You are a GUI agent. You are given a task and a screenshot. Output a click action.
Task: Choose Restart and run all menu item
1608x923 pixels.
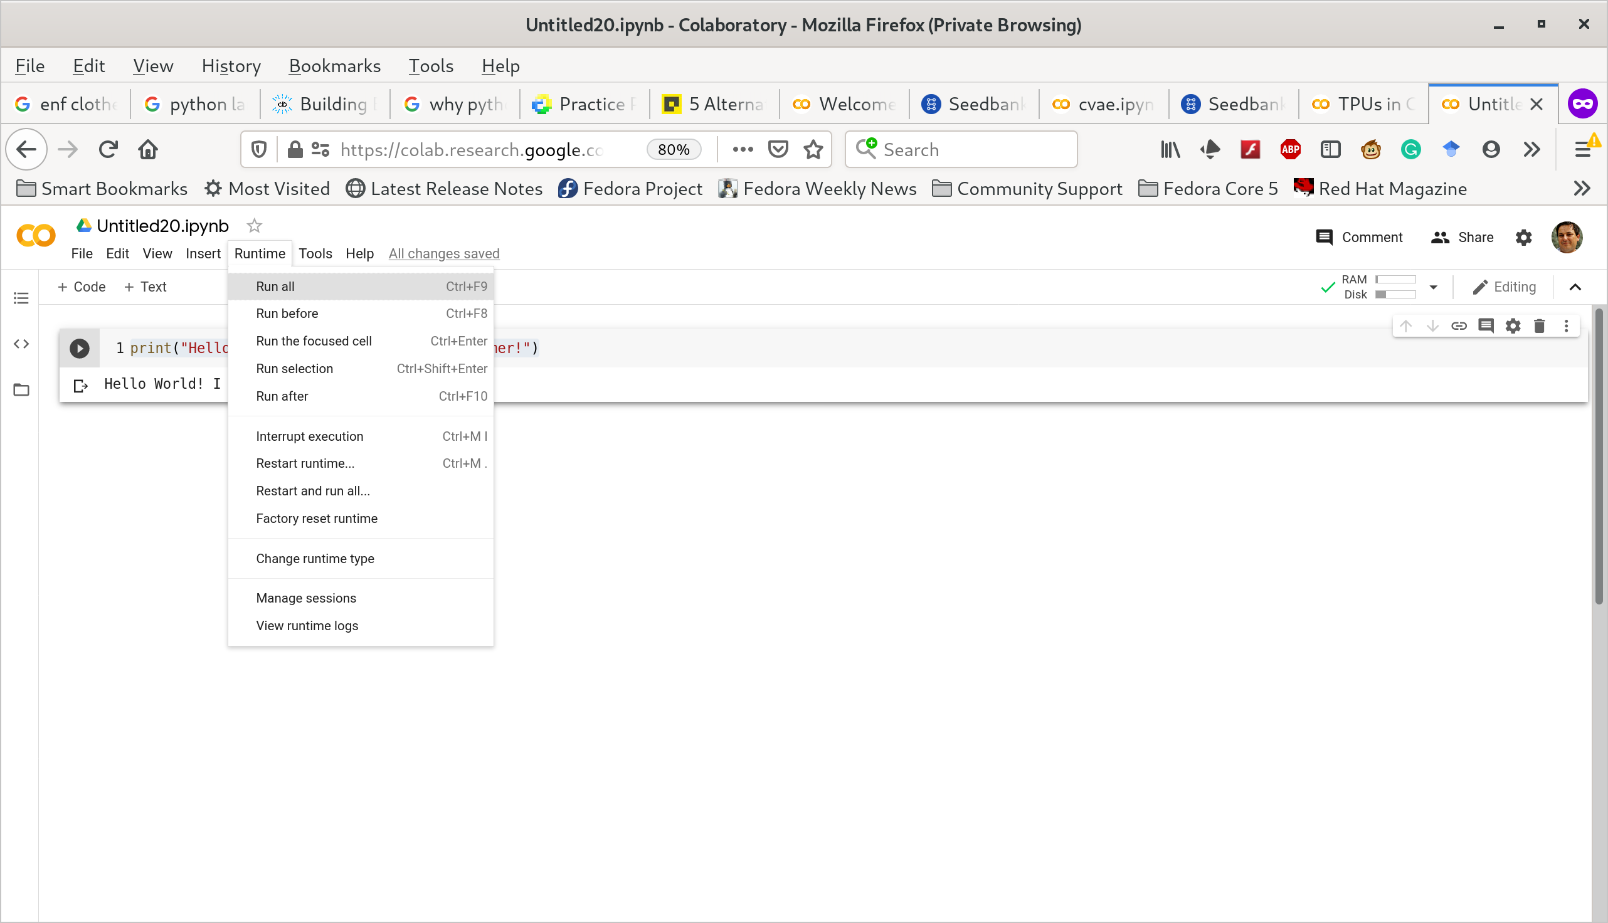click(x=312, y=491)
